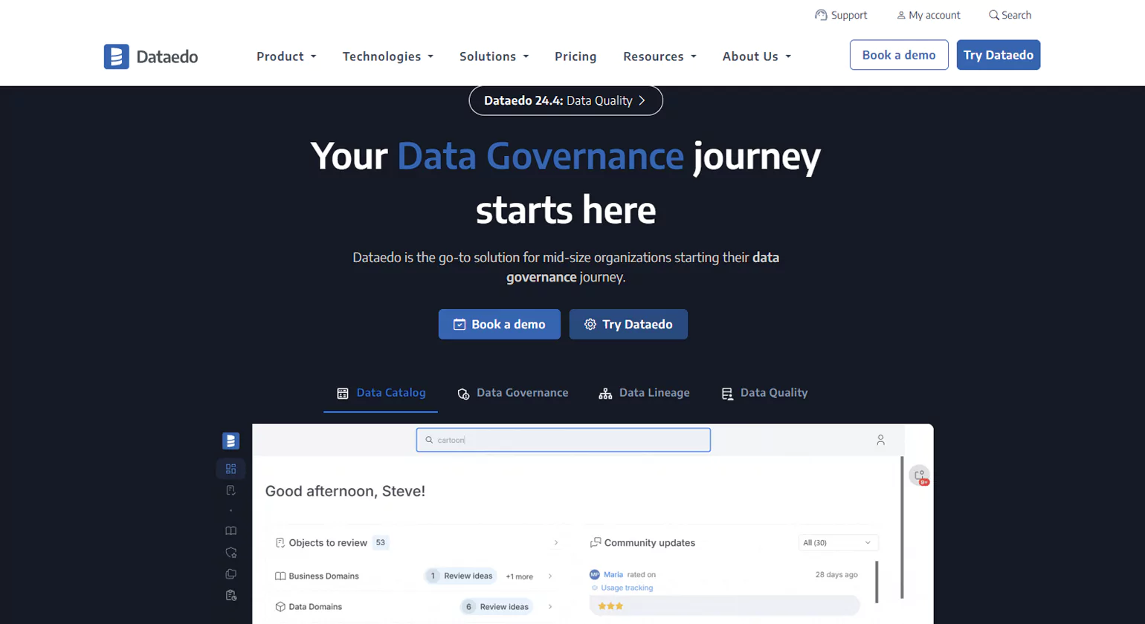Expand the Resources navigation menu
Screen dimensions: 1145x624
(659, 56)
